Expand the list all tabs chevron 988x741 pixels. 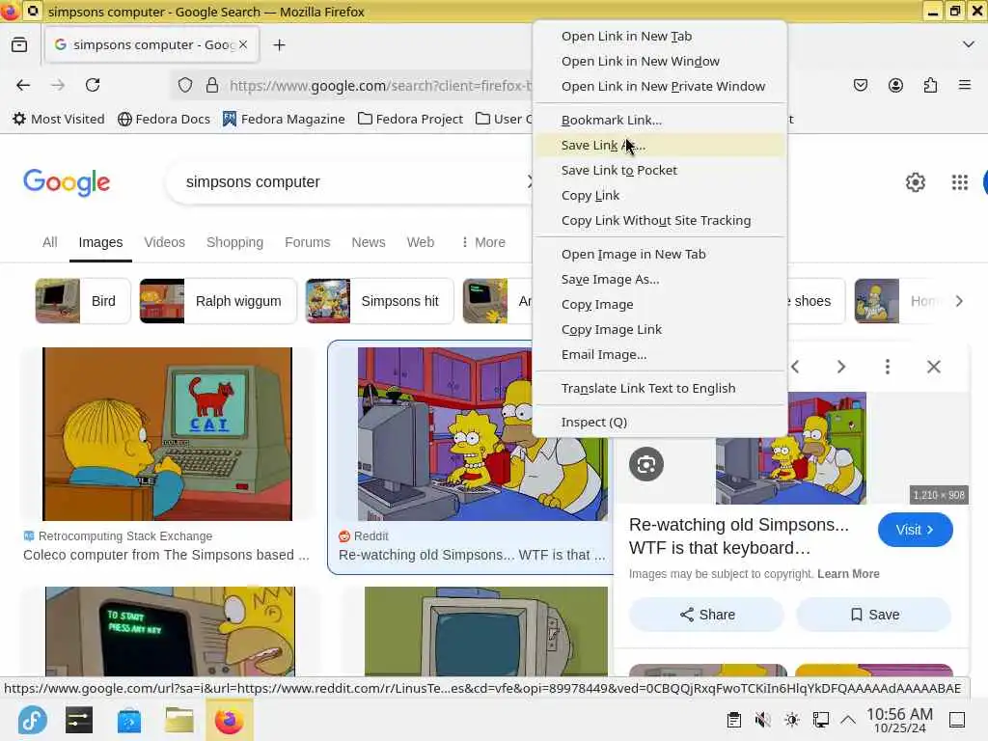click(969, 44)
